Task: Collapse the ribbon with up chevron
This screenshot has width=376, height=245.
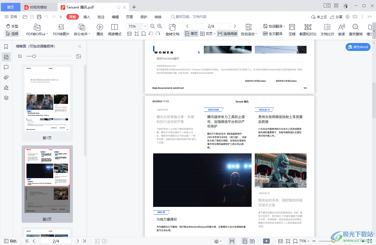Action: click(x=370, y=17)
